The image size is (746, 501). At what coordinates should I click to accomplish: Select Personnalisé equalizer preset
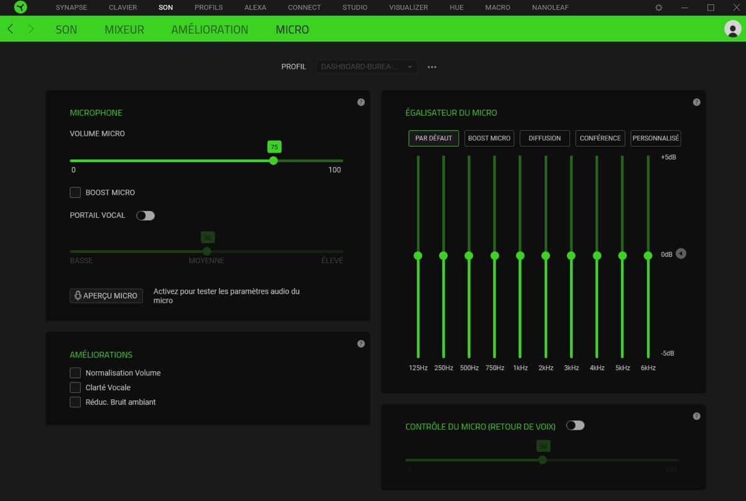coord(656,138)
